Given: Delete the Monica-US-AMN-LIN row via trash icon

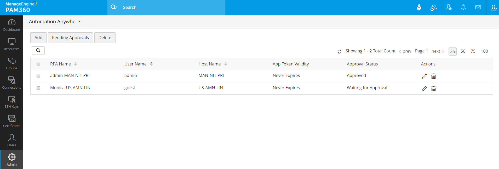Looking at the screenshot, I should [433, 89].
